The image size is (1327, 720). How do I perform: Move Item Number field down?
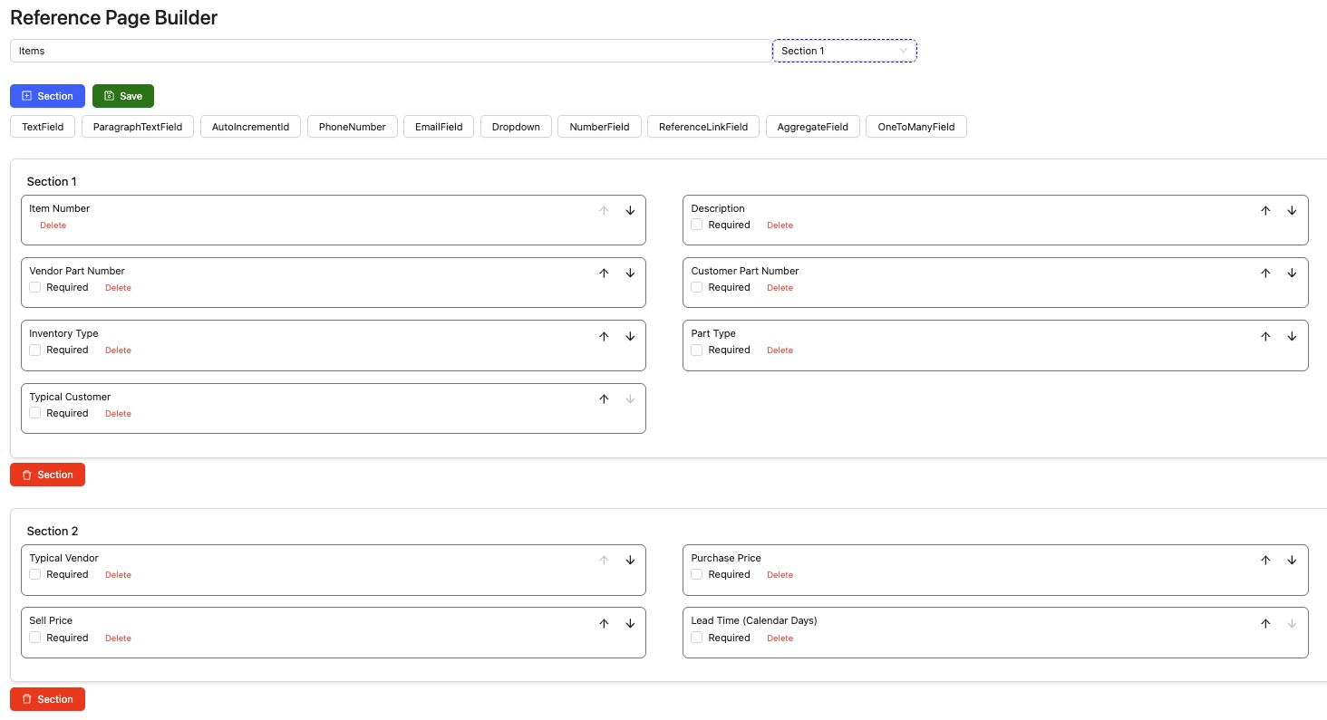(630, 211)
